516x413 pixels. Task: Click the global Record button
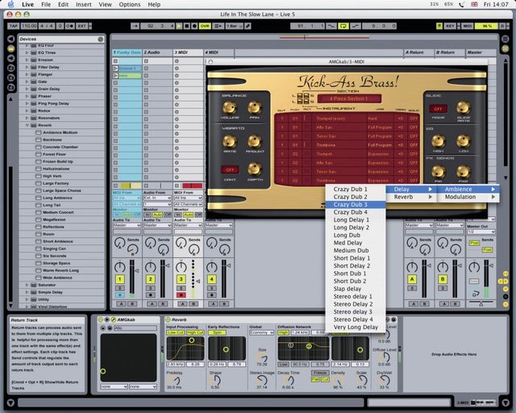pos(194,26)
